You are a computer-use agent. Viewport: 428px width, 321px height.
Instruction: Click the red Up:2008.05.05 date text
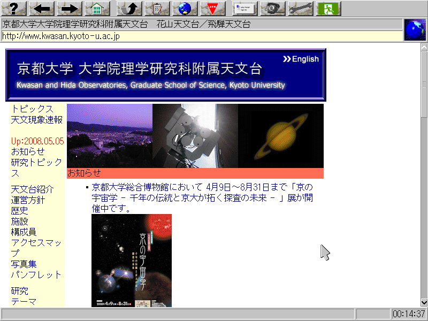point(37,141)
